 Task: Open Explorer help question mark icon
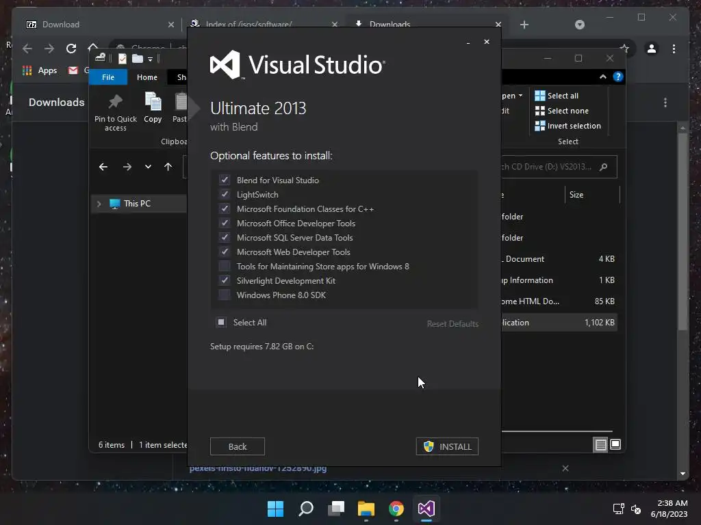[x=618, y=77]
